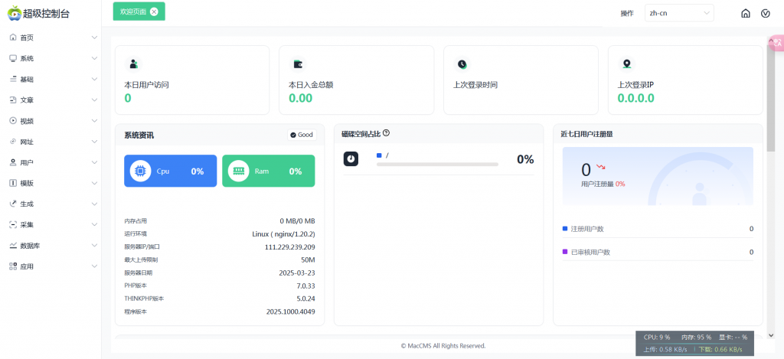
Task: Open the 生成 sidebar menu
Action: (51, 204)
